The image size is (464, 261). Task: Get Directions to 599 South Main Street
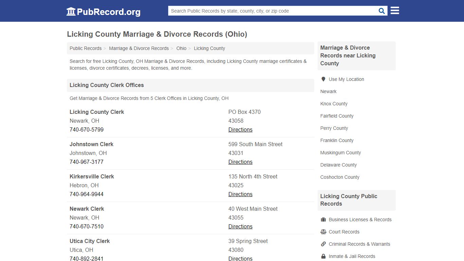point(240,162)
